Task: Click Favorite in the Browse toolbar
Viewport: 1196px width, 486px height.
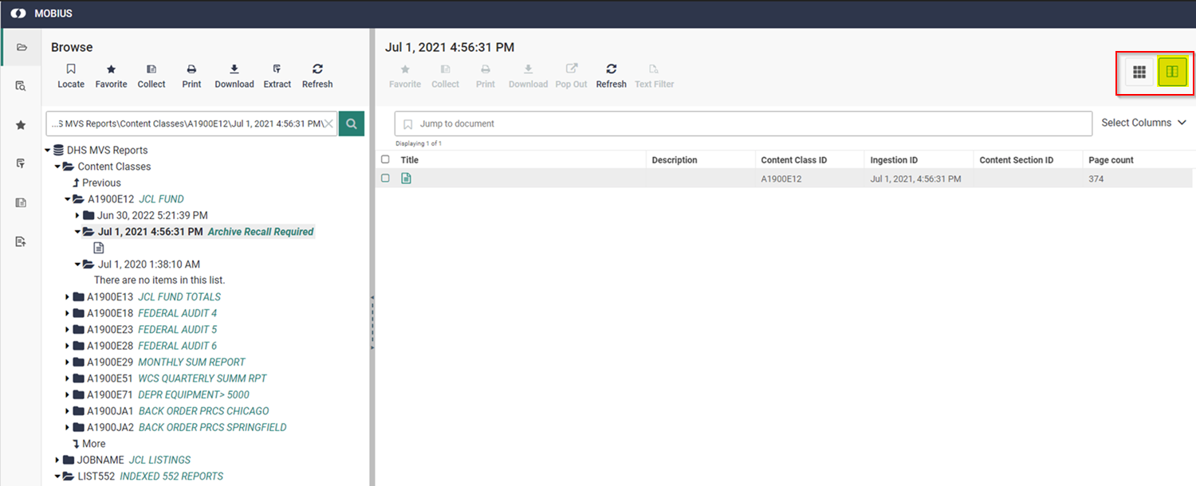Action: (111, 76)
